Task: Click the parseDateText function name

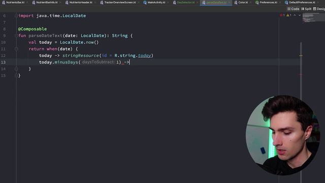Action: point(45,36)
